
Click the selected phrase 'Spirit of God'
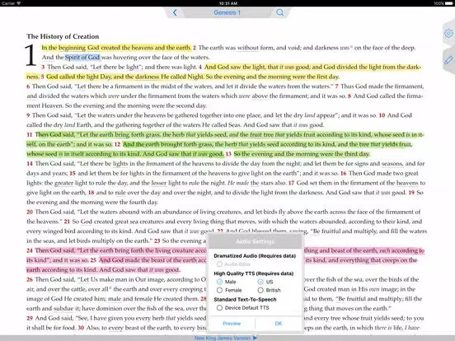point(82,57)
